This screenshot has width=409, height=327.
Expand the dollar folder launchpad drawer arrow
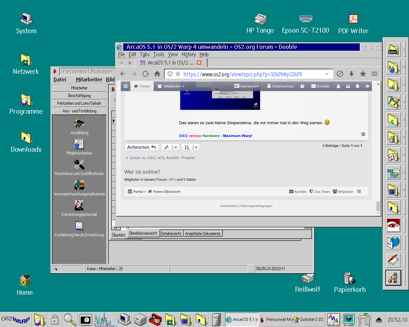point(405,120)
